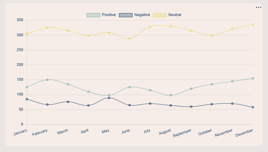268x152 pixels.
Task: Select the Negative data point for May
Action: [109, 98]
